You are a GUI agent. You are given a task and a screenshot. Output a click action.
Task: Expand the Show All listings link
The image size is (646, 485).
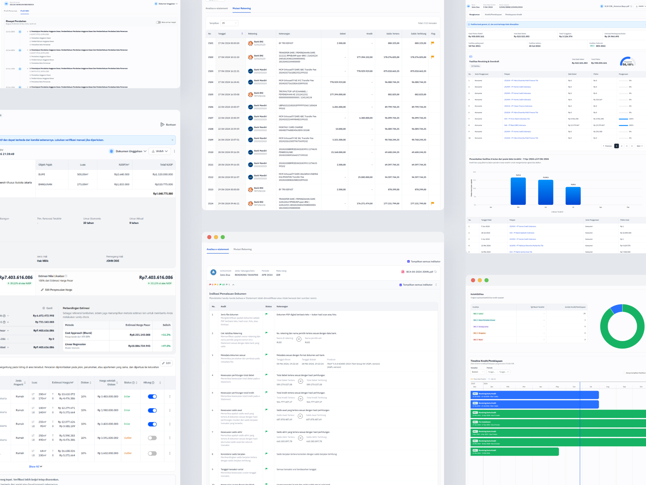pos(36,466)
